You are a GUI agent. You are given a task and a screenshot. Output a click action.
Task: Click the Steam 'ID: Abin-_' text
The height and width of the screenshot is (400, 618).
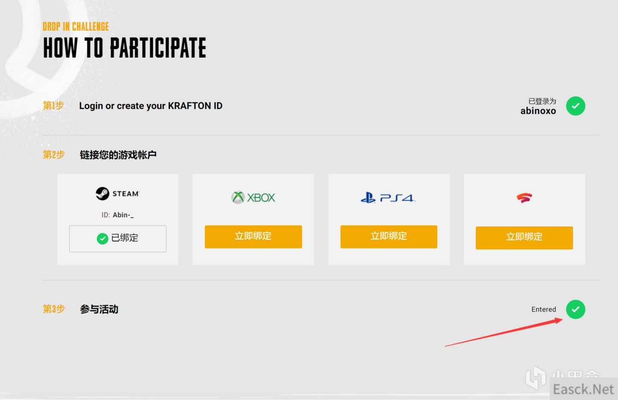coord(117,215)
